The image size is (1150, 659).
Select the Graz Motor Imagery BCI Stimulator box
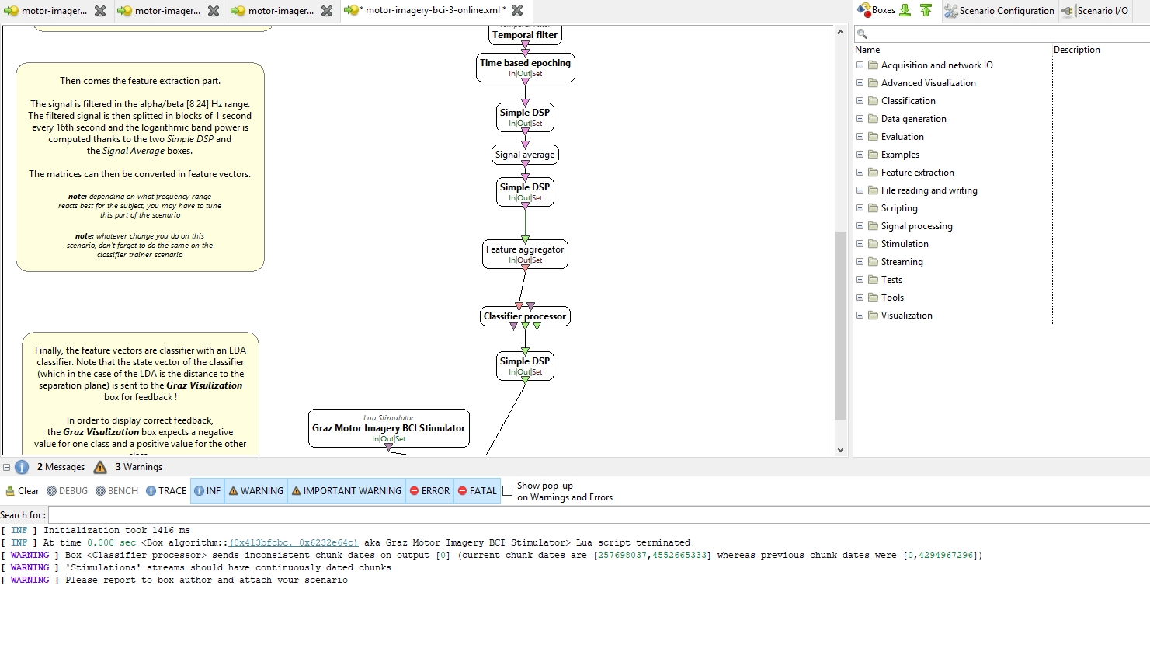point(388,428)
